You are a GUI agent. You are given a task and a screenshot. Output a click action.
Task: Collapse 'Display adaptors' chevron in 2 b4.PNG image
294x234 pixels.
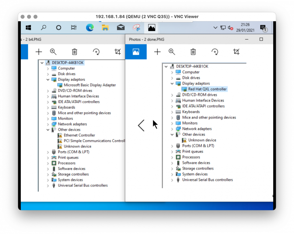tap(48, 79)
